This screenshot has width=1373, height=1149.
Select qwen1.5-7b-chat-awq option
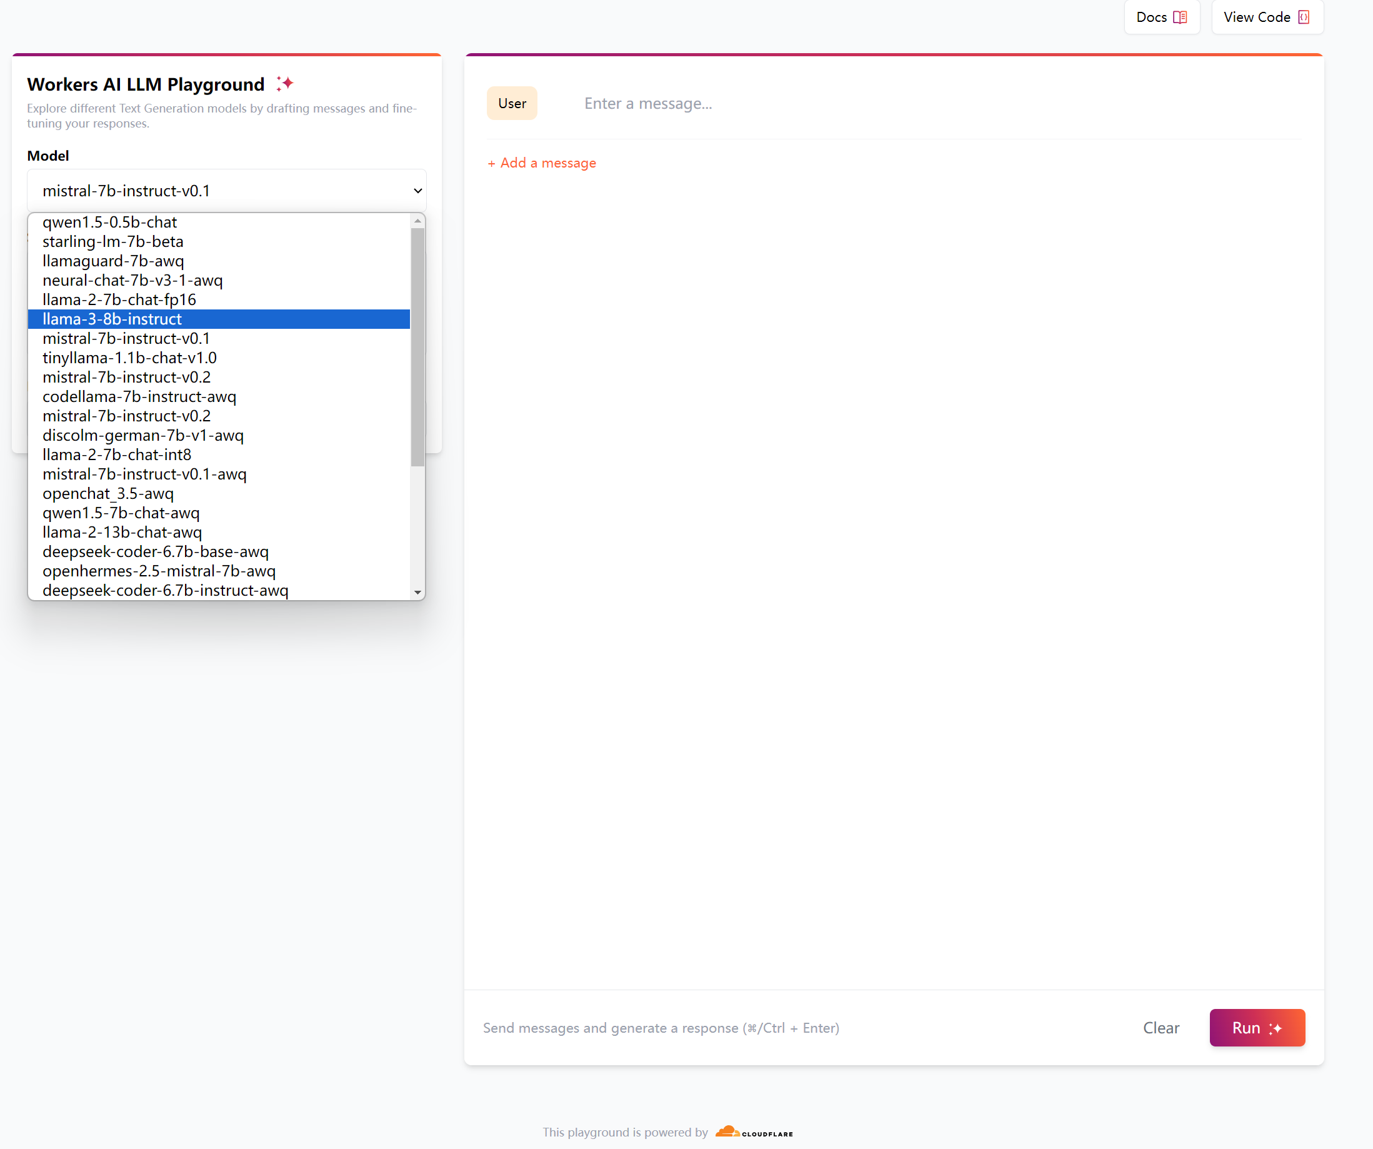(219, 513)
